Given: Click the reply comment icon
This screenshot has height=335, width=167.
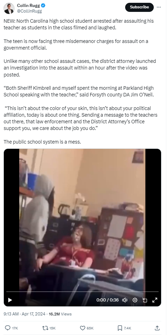Looking at the screenshot, I should (x=8, y=328).
